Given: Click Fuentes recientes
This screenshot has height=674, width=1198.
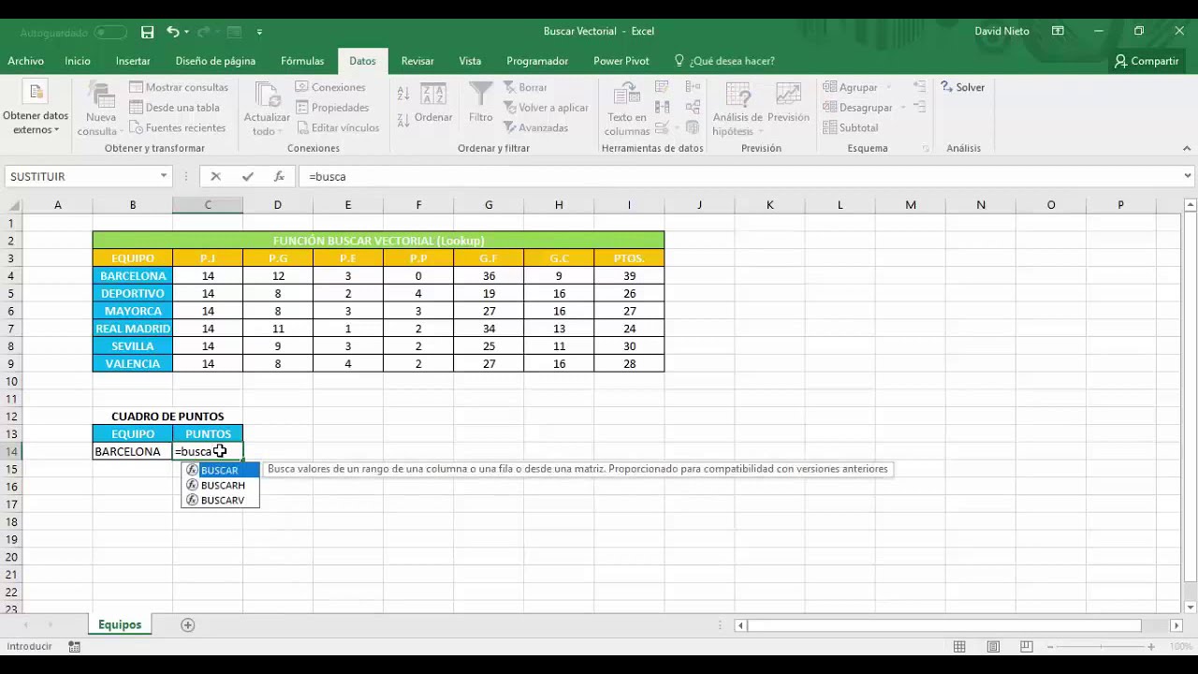Looking at the screenshot, I should [x=177, y=127].
